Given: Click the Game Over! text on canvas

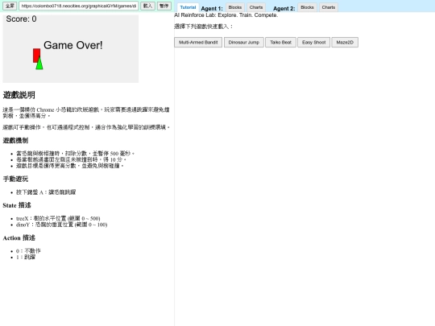Looking at the screenshot, I should point(73,45).
